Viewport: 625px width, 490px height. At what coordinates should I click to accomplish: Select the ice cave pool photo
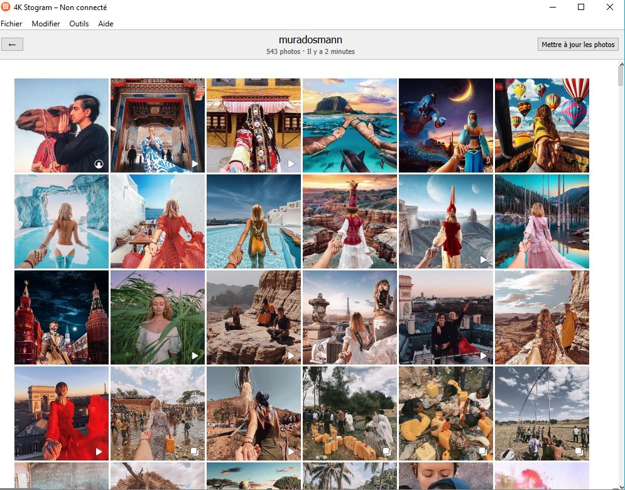(x=62, y=221)
